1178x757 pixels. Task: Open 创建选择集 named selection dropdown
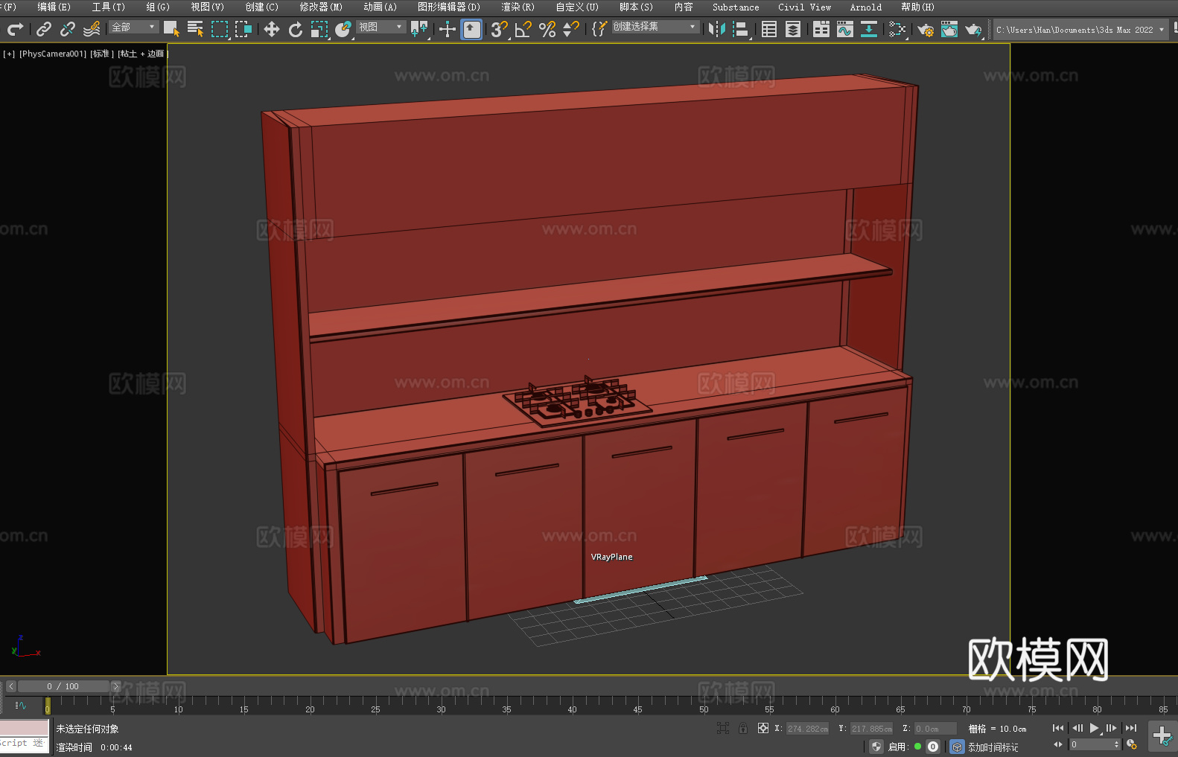click(655, 27)
